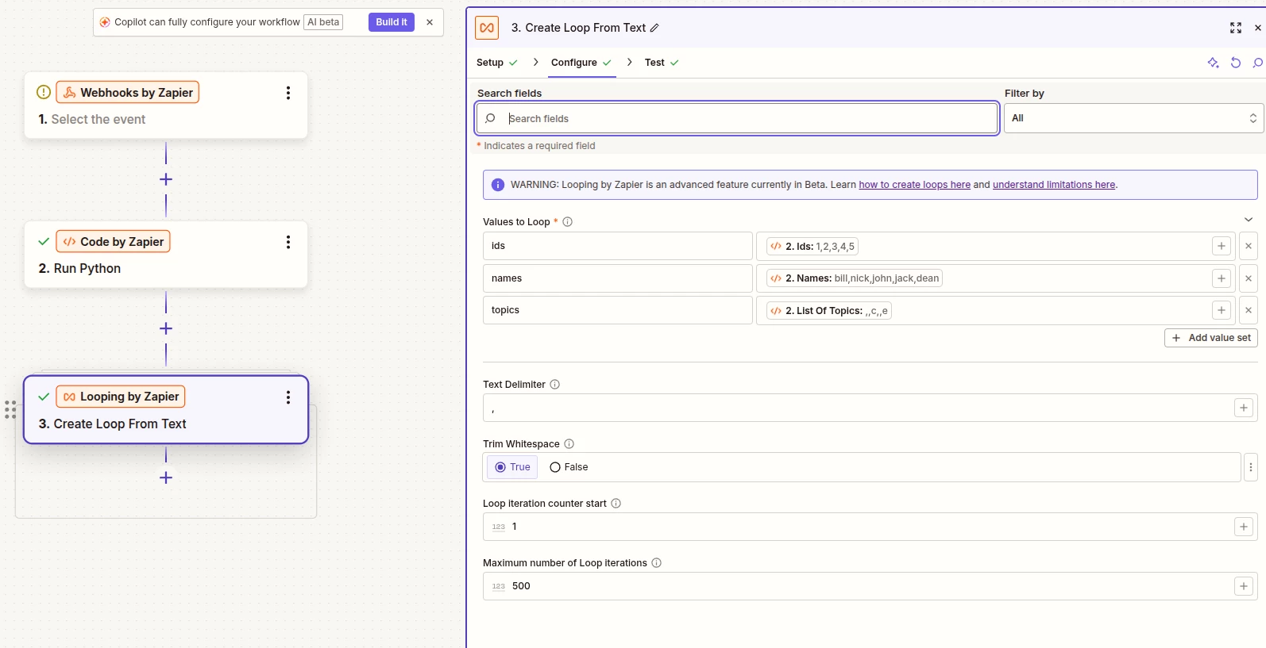Click the pencil icon to rename the step
This screenshot has height=648, width=1266.
pos(654,28)
